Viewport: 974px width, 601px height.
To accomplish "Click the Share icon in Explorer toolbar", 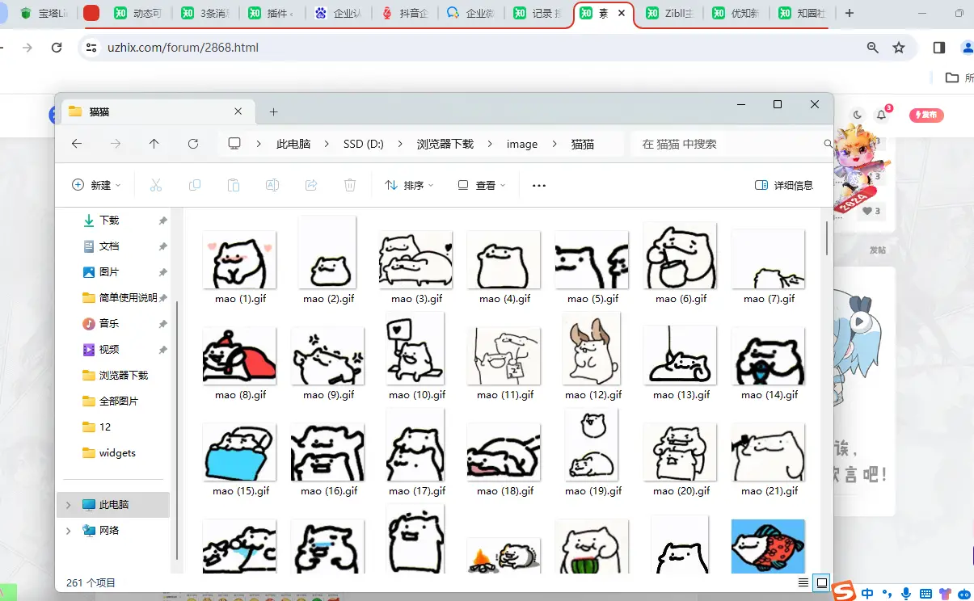I will point(311,185).
